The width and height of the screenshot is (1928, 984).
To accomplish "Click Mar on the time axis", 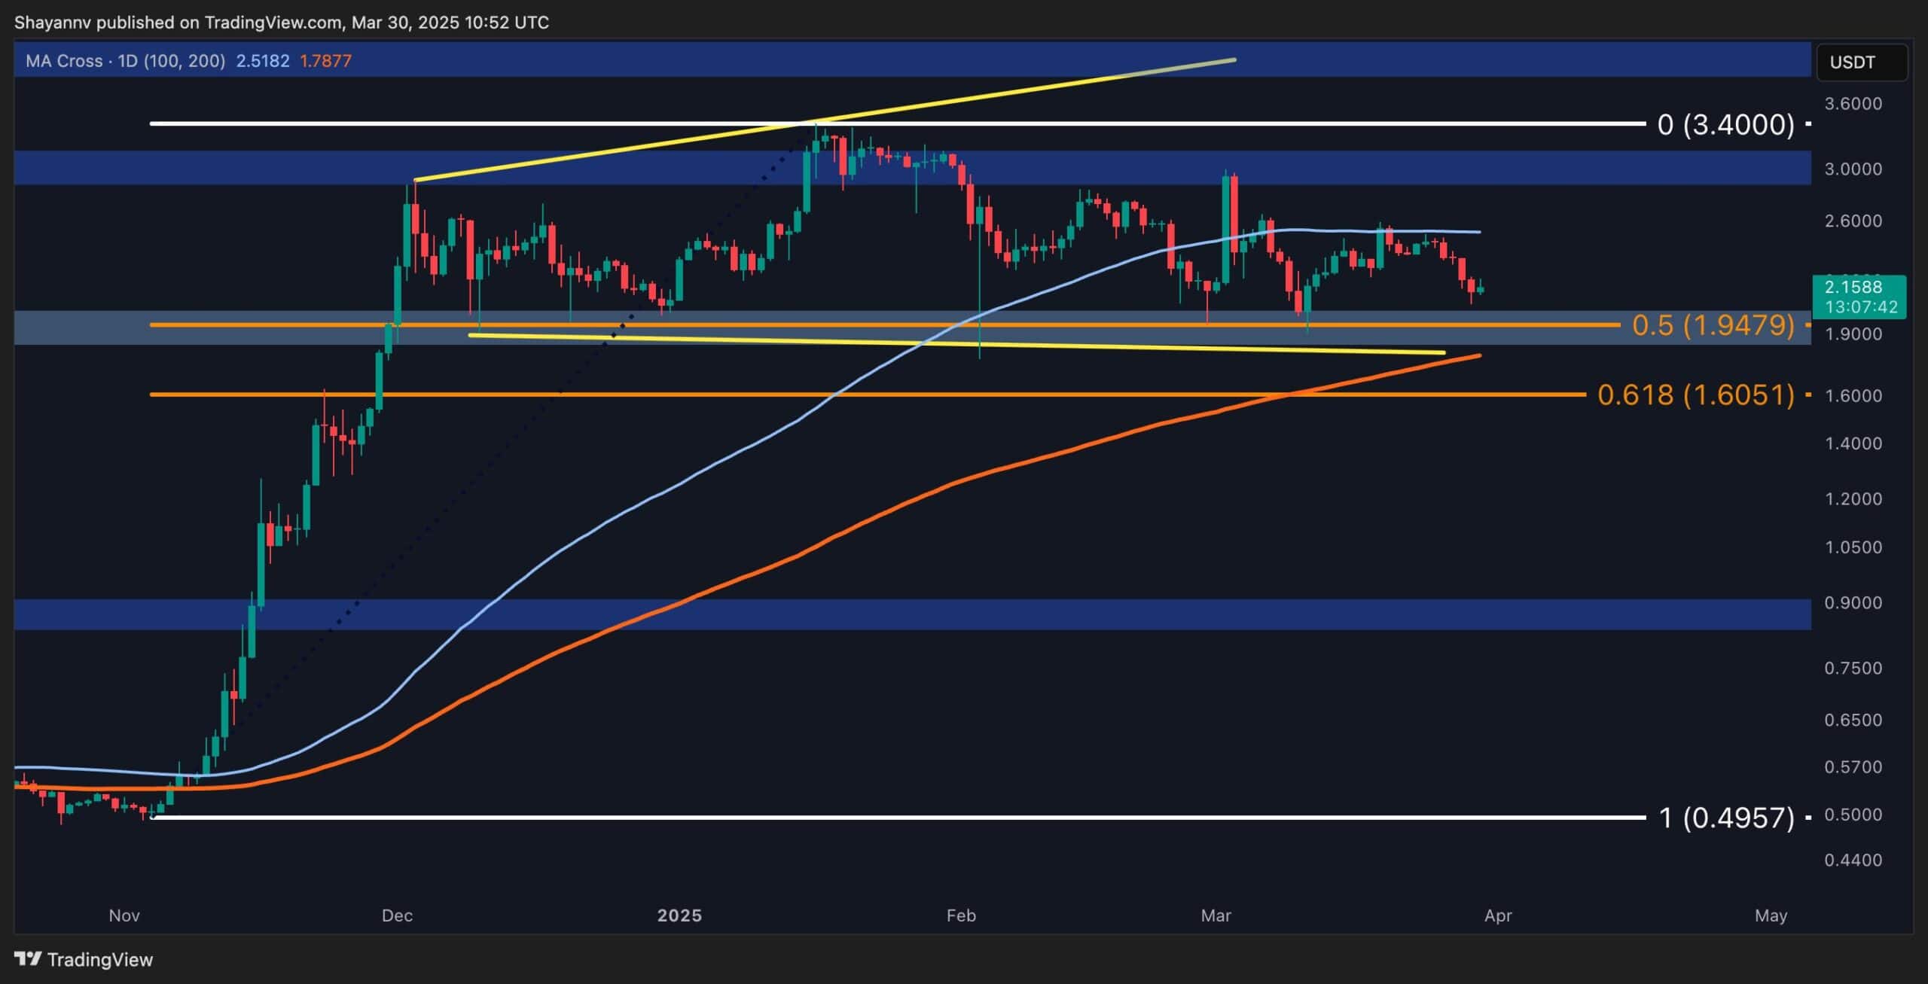I will 1217,915.
